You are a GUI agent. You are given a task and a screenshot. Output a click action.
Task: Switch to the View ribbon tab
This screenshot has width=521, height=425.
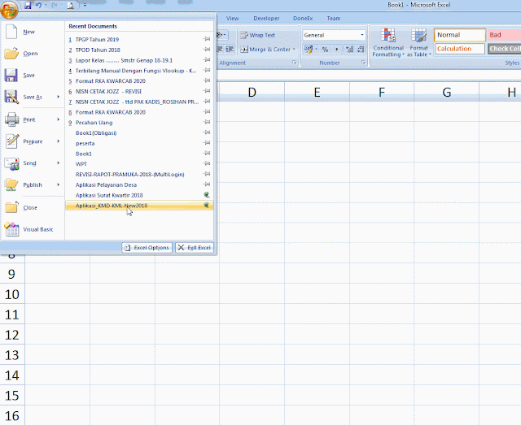tap(232, 19)
